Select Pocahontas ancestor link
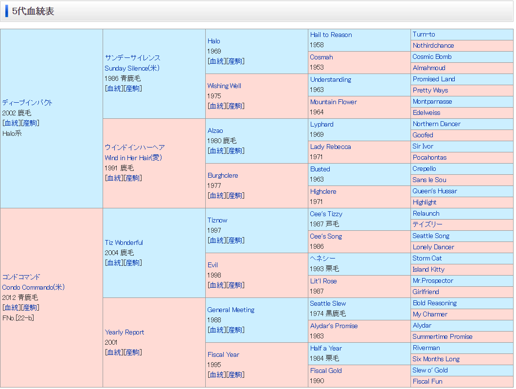 tap(430, 158)
